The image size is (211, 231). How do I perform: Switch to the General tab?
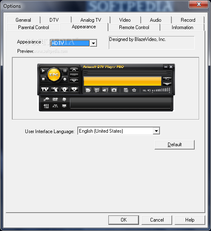tap(23, 20)
